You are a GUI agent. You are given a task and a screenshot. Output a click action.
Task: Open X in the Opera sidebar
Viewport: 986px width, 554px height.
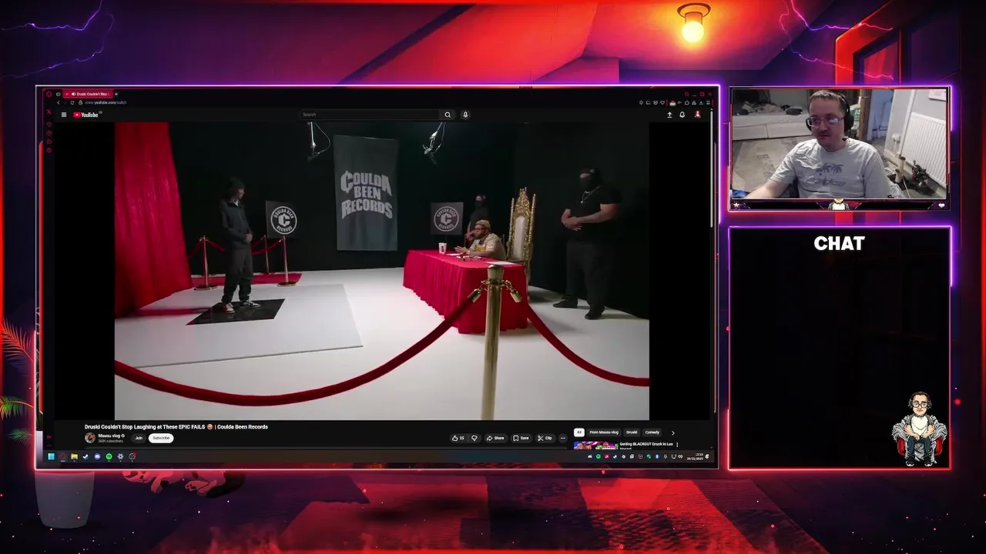pos(49,112)
